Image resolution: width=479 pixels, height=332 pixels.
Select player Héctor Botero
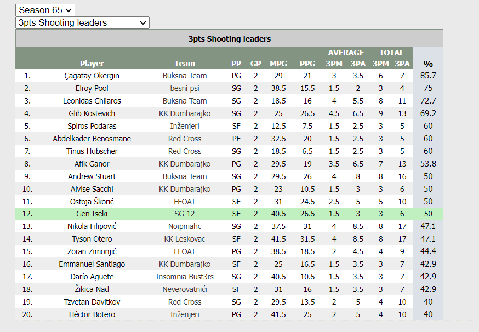(92, 314)
